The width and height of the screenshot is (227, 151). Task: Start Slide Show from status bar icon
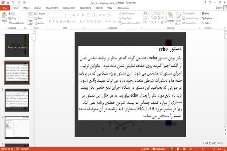click(x=191, y=149)
